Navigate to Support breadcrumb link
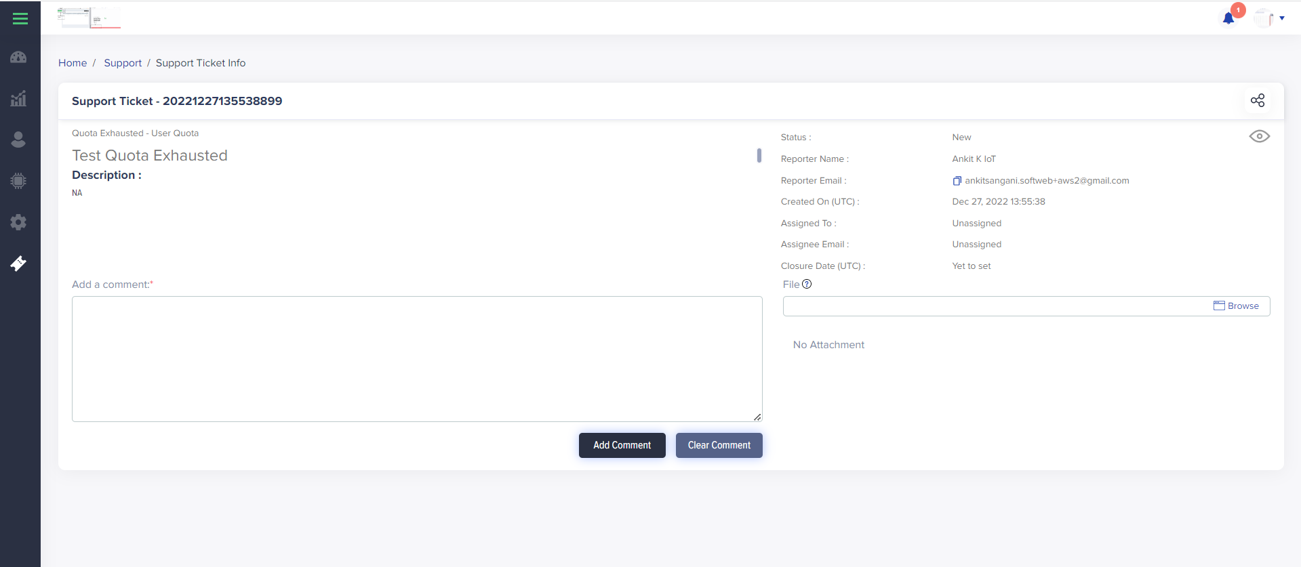1301x567 pixels. pyautogui.click(x=123, y=63)
